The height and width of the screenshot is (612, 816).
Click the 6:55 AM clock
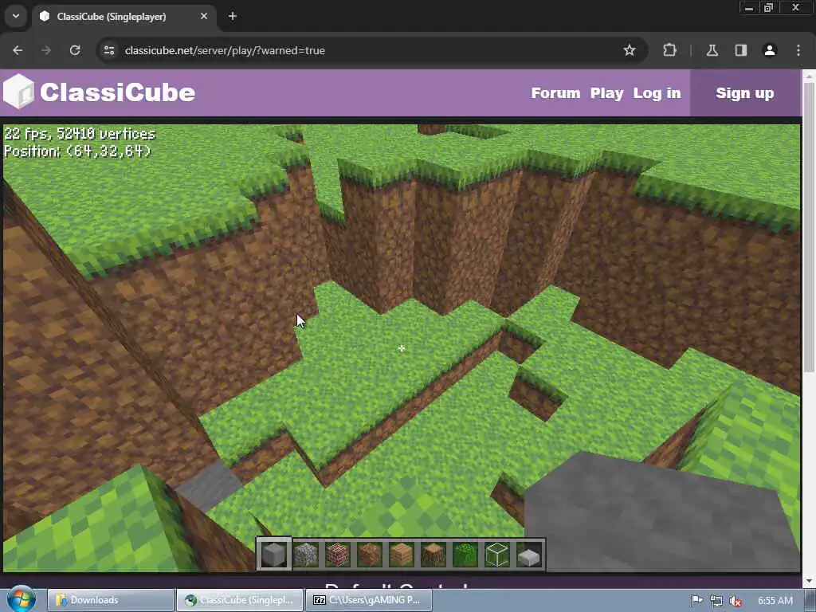coord(775,601)
